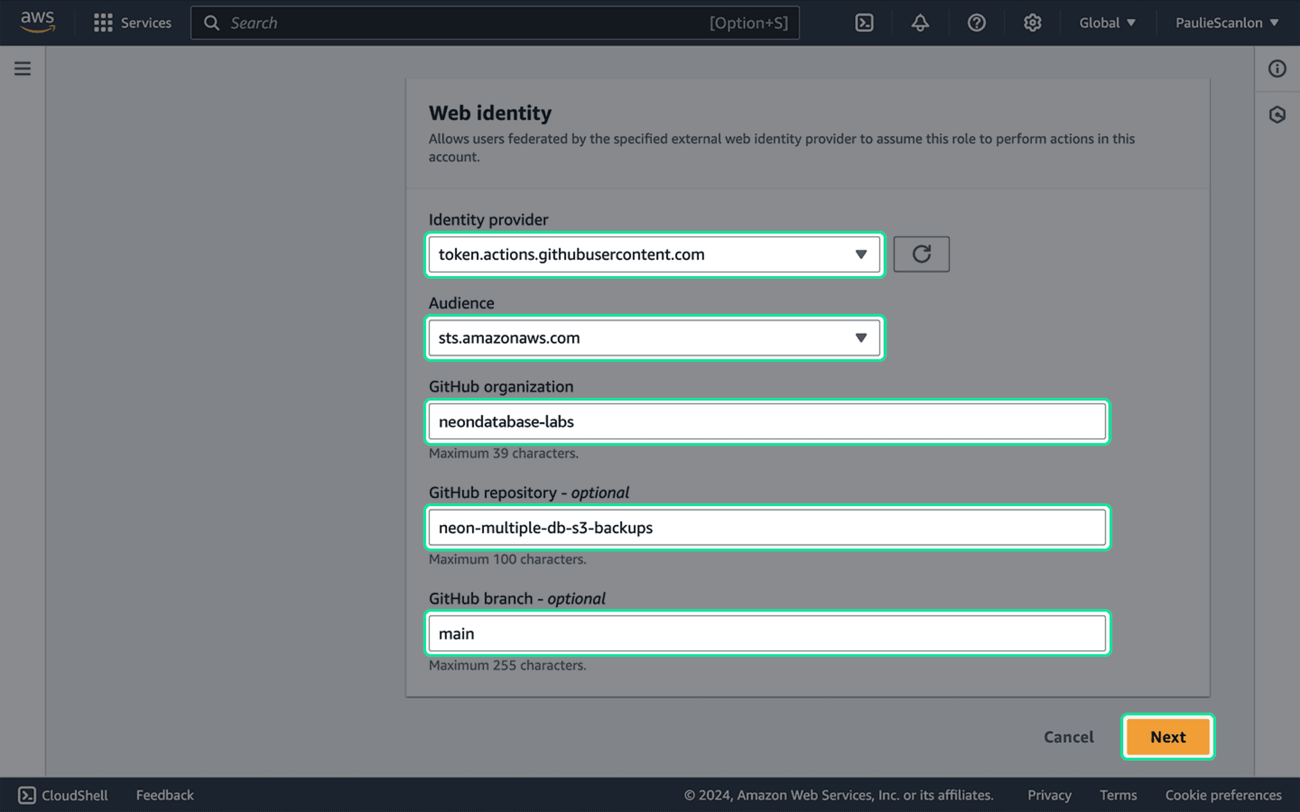Open the Services menu
The image size is (1300, 812).
pos(133,22)
